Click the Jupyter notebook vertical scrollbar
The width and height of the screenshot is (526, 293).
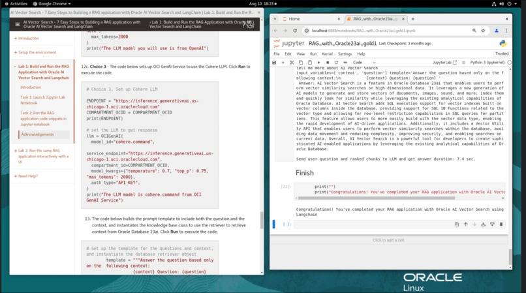click(510, 256)
